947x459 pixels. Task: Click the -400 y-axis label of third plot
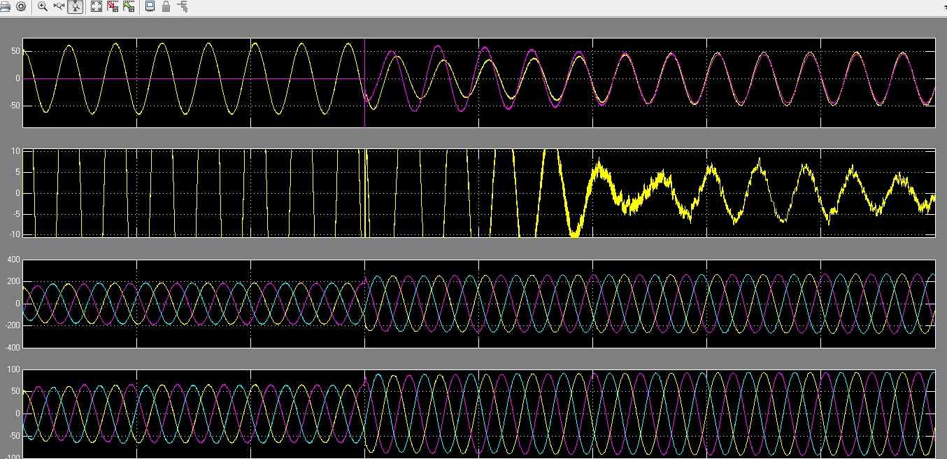coord(13,347)
